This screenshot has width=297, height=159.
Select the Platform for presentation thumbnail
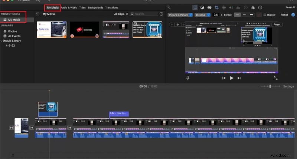pyautogui.click(x=52, y=30)
